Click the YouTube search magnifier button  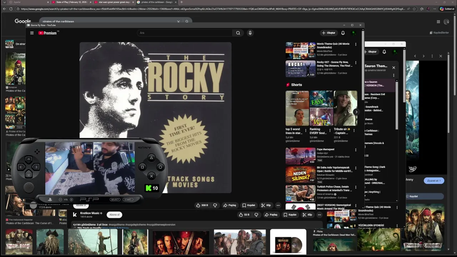238,33
